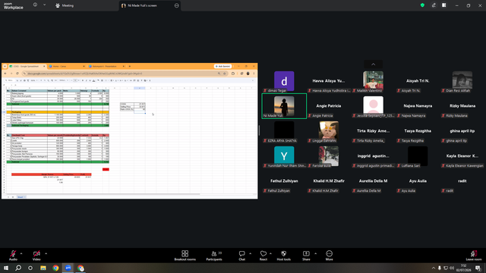486x273 pixels.
Task: Open meeting info icon near Workplace logo
Action: 35,5
